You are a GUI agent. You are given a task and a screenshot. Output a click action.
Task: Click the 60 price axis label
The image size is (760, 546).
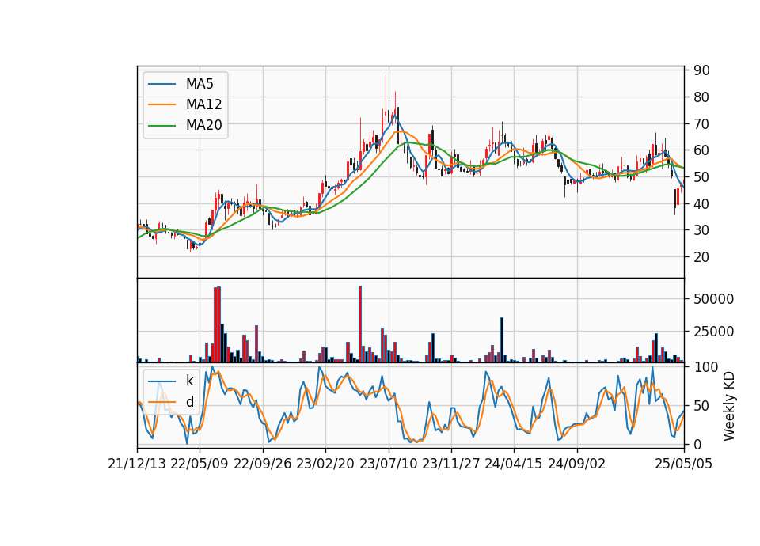pyautogui.click(x=701, y=150)
